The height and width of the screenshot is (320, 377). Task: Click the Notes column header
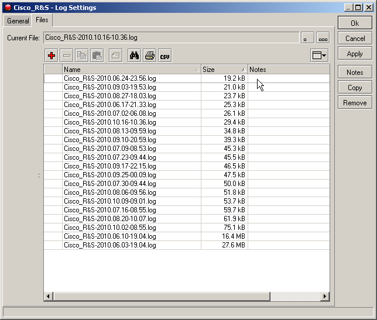[x=289, y=70]
